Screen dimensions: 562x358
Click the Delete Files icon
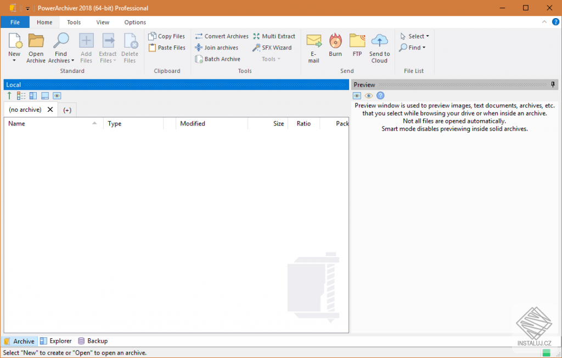tap(130, 41)
